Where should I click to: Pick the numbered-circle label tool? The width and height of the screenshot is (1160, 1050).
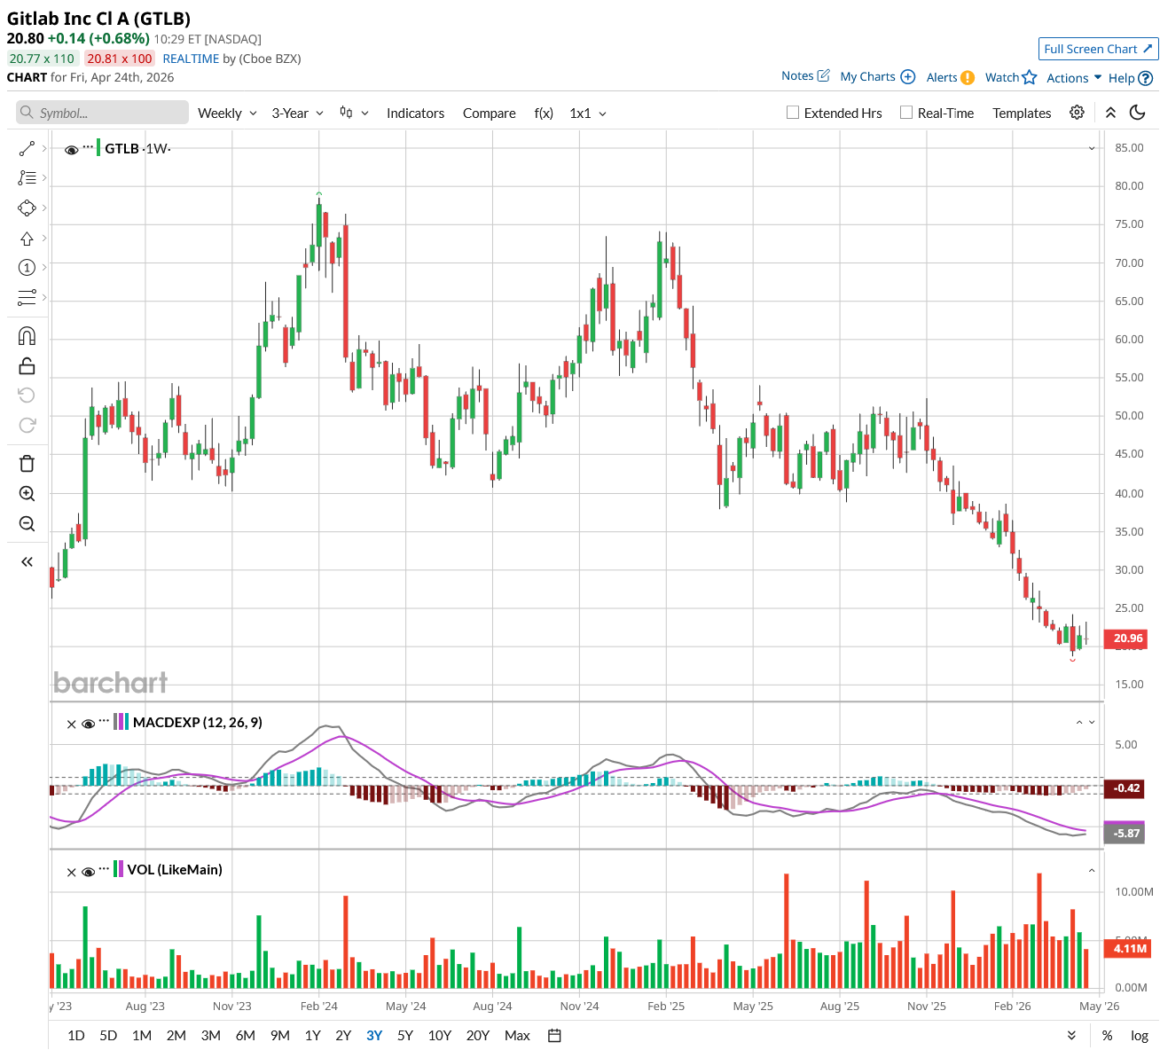27,268
